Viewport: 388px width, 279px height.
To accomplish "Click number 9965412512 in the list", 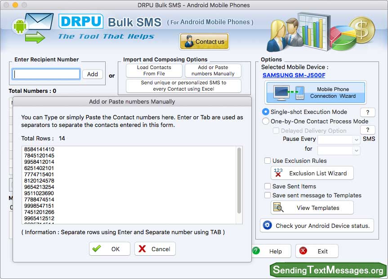I will click(39, 218).
